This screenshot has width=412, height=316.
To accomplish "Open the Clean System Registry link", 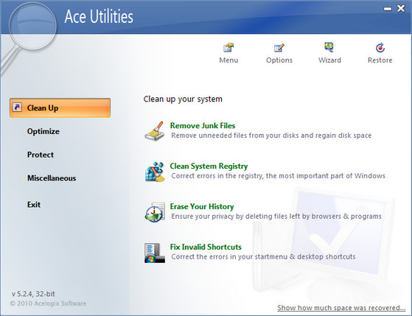I will click(x=209, y=166).
